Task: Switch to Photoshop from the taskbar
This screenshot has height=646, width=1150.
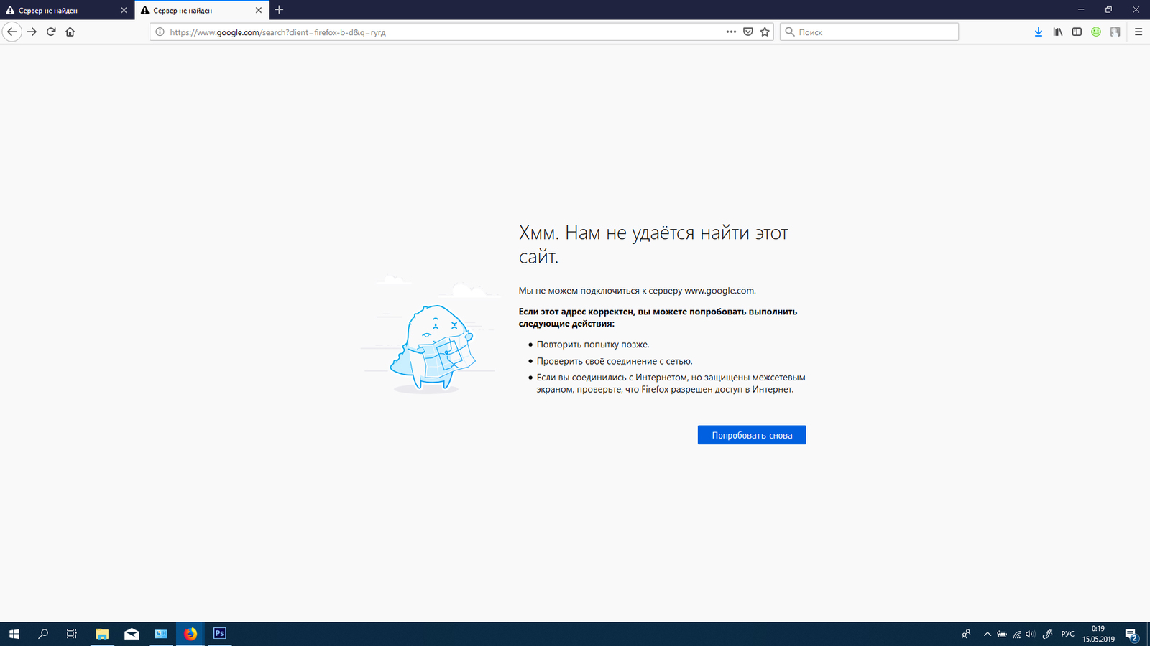Action: pyautogui.click(x=220, y=634)
